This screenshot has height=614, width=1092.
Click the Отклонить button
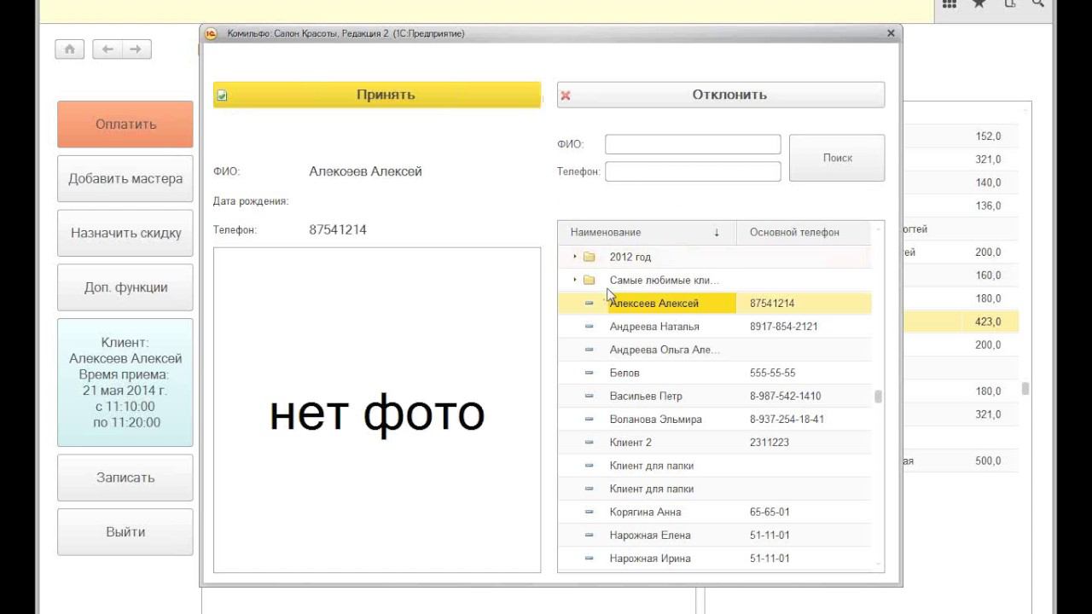click(721, 95)
